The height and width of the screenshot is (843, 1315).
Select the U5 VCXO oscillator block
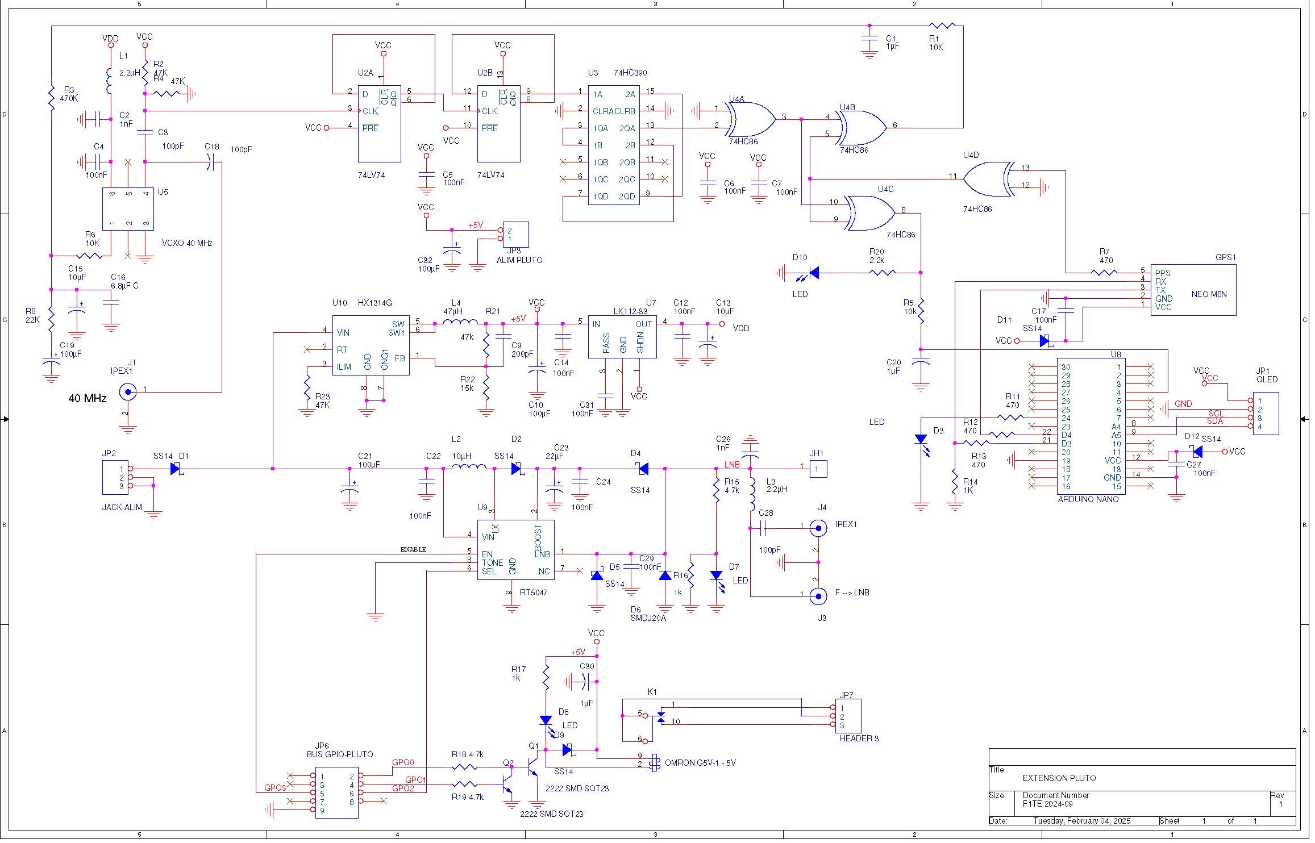pos(128,209)
